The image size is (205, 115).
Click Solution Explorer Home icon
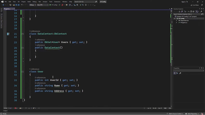[x=179, y=11]
